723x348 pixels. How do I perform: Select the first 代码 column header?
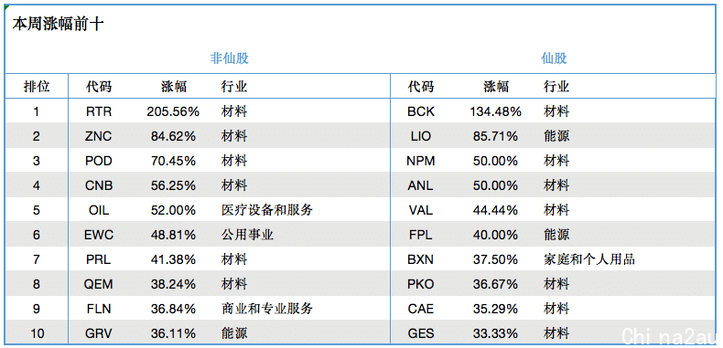(x=99, y=86)
